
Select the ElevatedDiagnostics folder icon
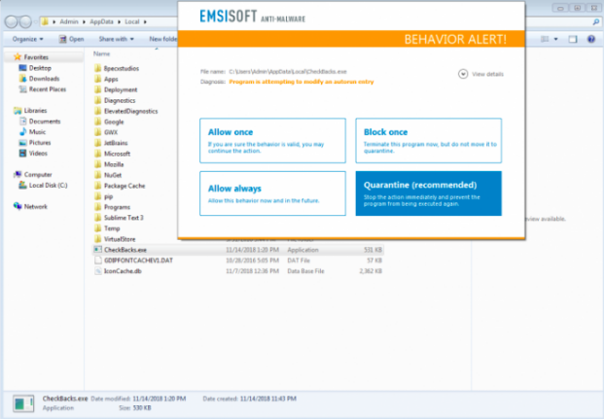(98, 111)
